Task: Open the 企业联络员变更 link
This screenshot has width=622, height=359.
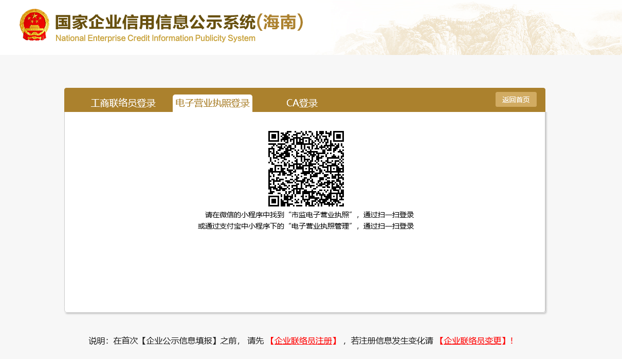Action: click(472, 341)
